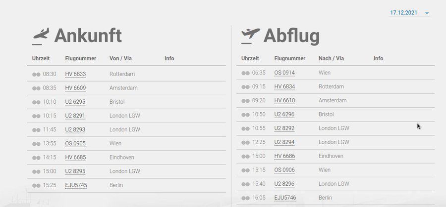Image resolution: width=446 pixels, height=207 pixels.
Task: Click the status dots for the 10:50 Bristol departure
Action: point(245,115)
